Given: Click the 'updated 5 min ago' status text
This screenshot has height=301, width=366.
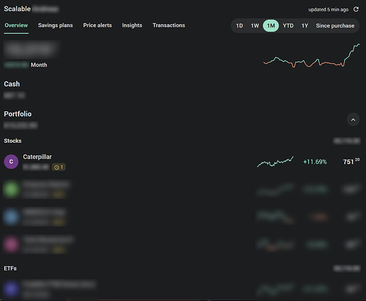Looking at the screenshot, I should tap(328, 10).
